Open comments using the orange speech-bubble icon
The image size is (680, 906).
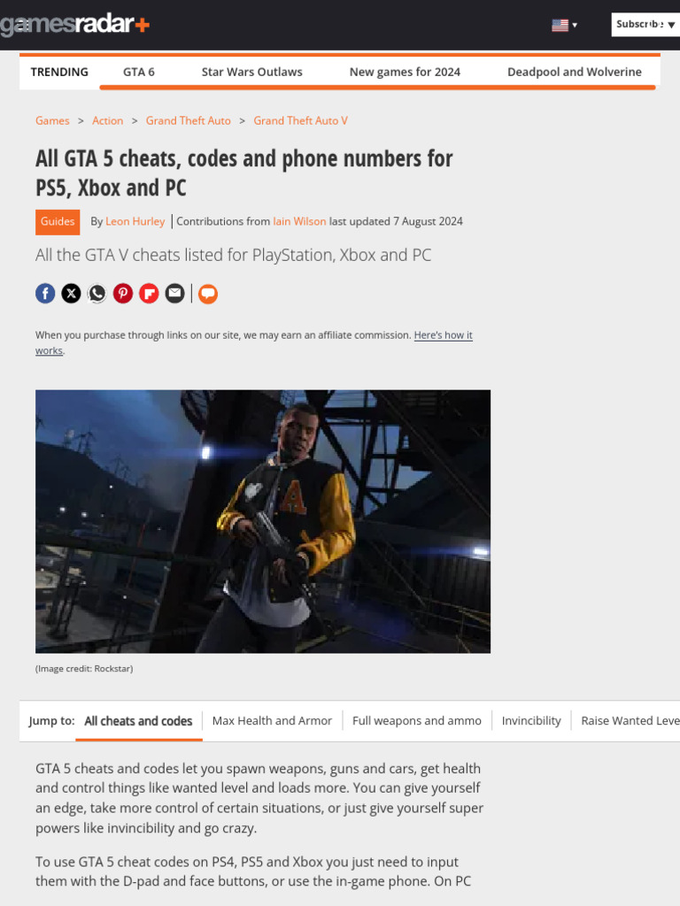pyautogui.click(x=208, y=294)
